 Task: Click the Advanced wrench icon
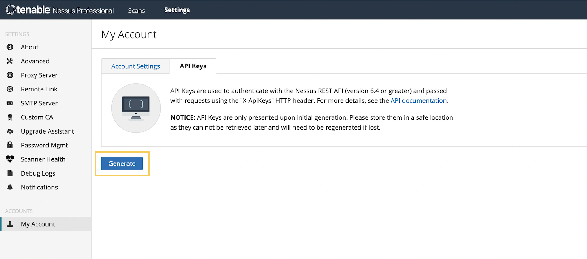point(10,61)
